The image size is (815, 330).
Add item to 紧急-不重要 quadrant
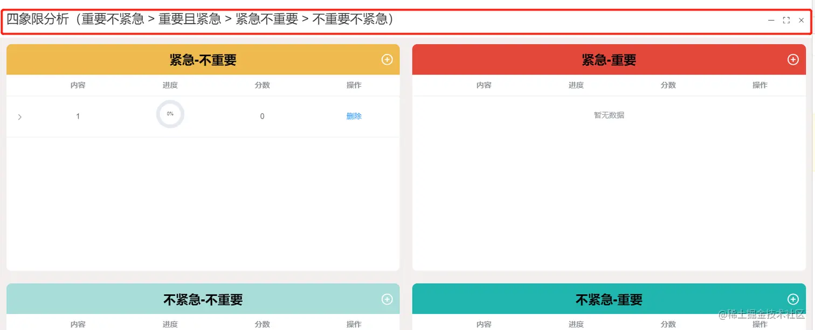pos(387,59)
